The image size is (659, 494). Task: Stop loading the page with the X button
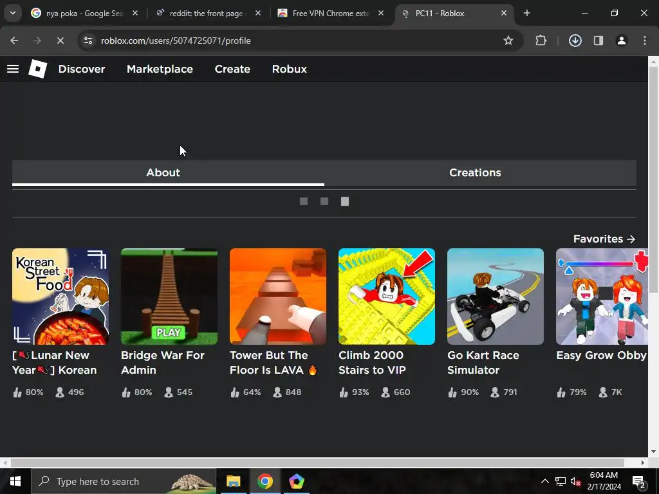pyautogui.click(x=60, y=41)
